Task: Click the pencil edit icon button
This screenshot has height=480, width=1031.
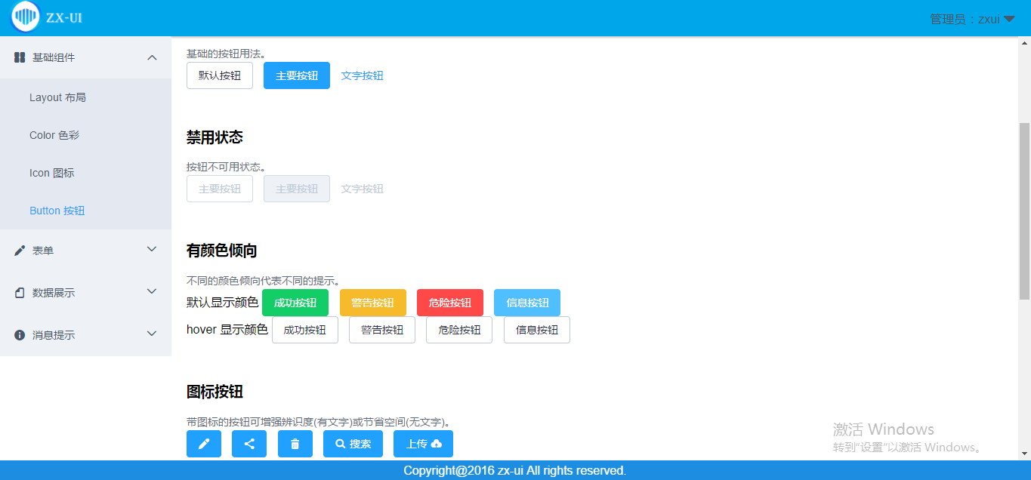Action: [x=203, y=444]
